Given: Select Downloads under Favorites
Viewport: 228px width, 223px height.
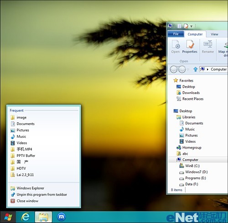Looking at the screenshot, I should click(188, 93).
